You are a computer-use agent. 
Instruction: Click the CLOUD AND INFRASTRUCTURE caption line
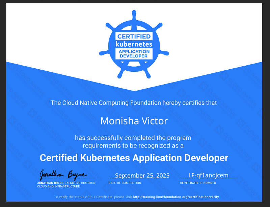[58, 186]
